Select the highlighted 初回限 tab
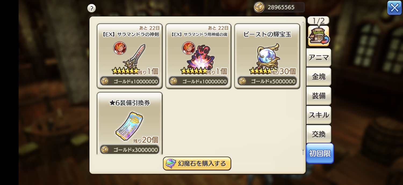Image resolution: width=403 pixels, height=185 pixels. [320, 153]
